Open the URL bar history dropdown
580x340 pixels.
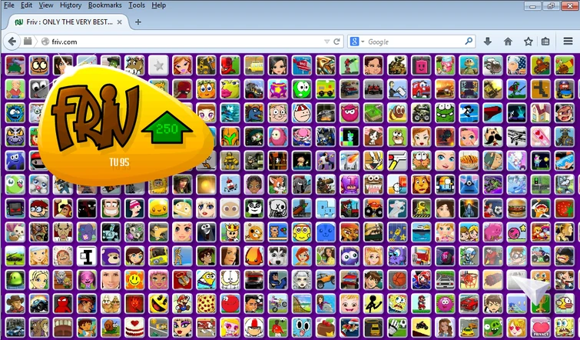point(327,42)
